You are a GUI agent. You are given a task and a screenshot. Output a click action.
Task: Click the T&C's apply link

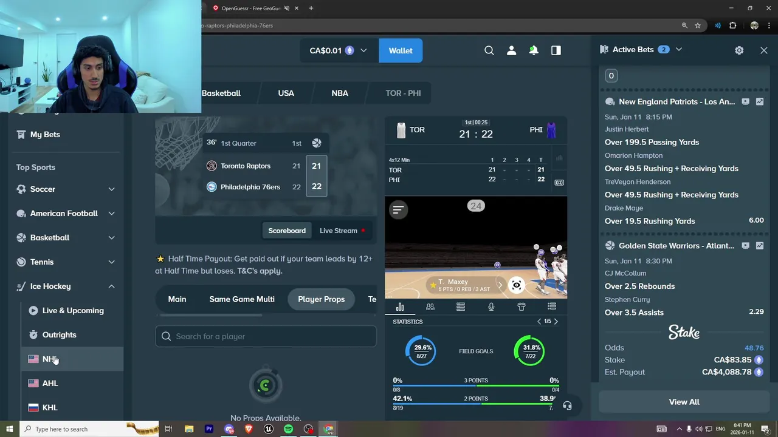(260, 271)
